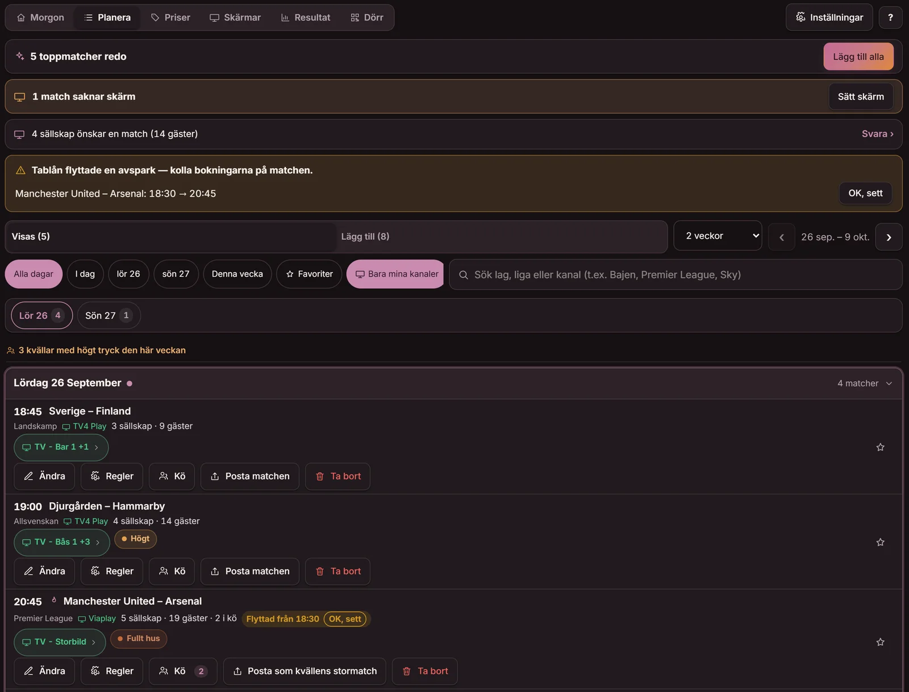Expand screen assignment TV - Bar 1 +1
Image resolution: width=909 pixels, height=692 pixels.
61,447
